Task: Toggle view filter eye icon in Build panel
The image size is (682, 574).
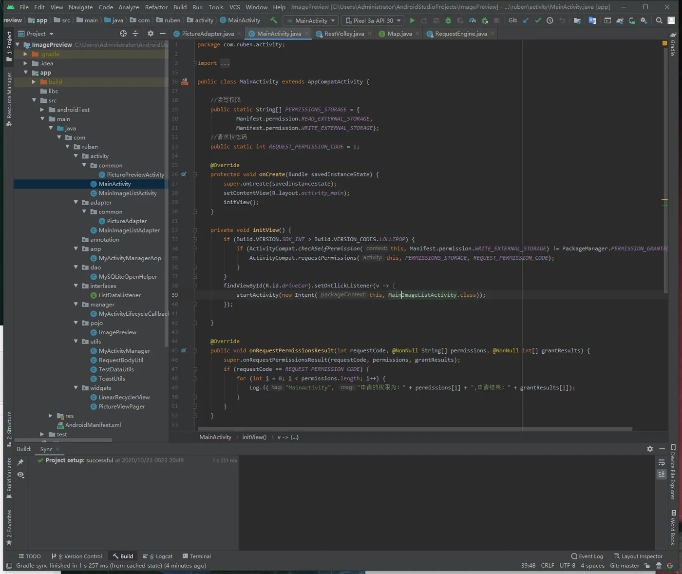Action: tap(20, 475)
